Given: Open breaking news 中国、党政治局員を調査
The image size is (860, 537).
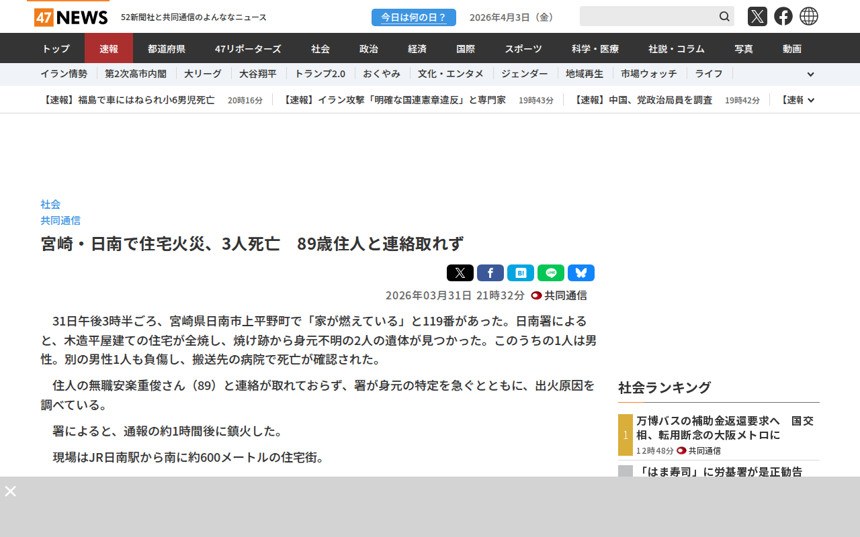Looking at the screenshot, I should point(643,100).
